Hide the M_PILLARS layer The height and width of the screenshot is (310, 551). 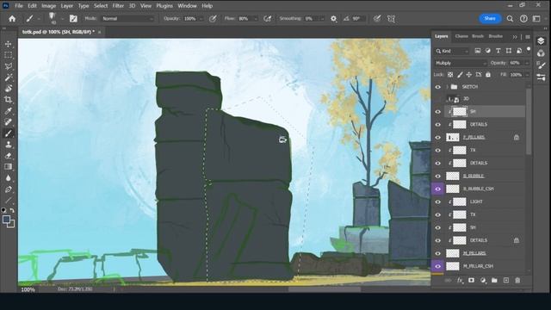pyautogui.click(x=438, y=253)
